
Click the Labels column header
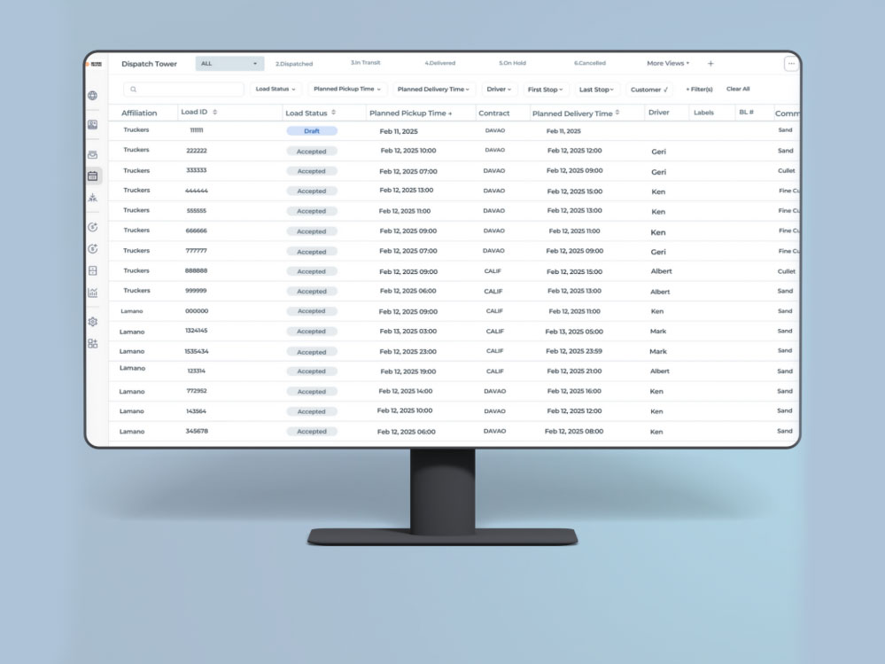click(703, 113)
